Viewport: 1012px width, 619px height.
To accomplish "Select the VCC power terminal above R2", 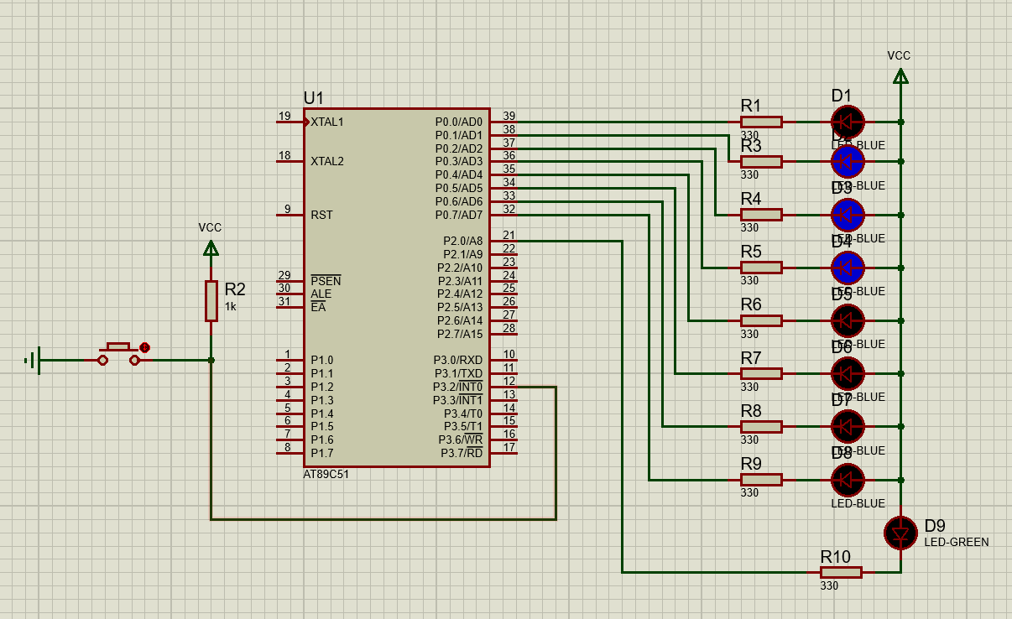I will [x=211, y=247].
